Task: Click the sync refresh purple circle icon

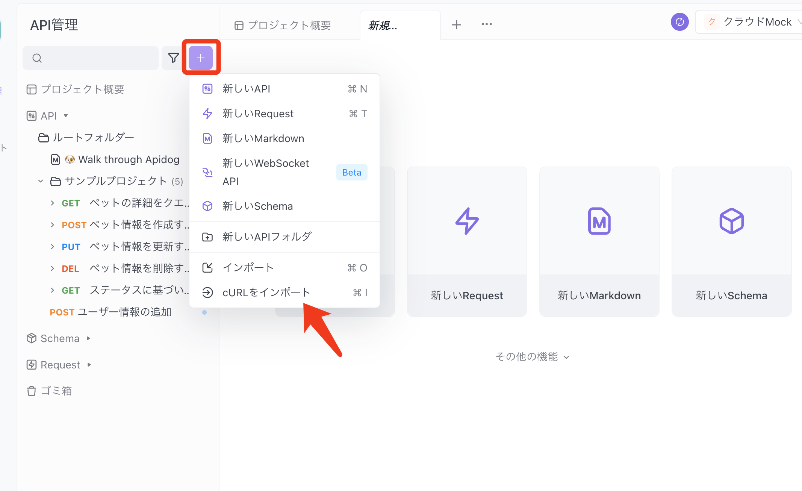Action: (x=679, y=22)
